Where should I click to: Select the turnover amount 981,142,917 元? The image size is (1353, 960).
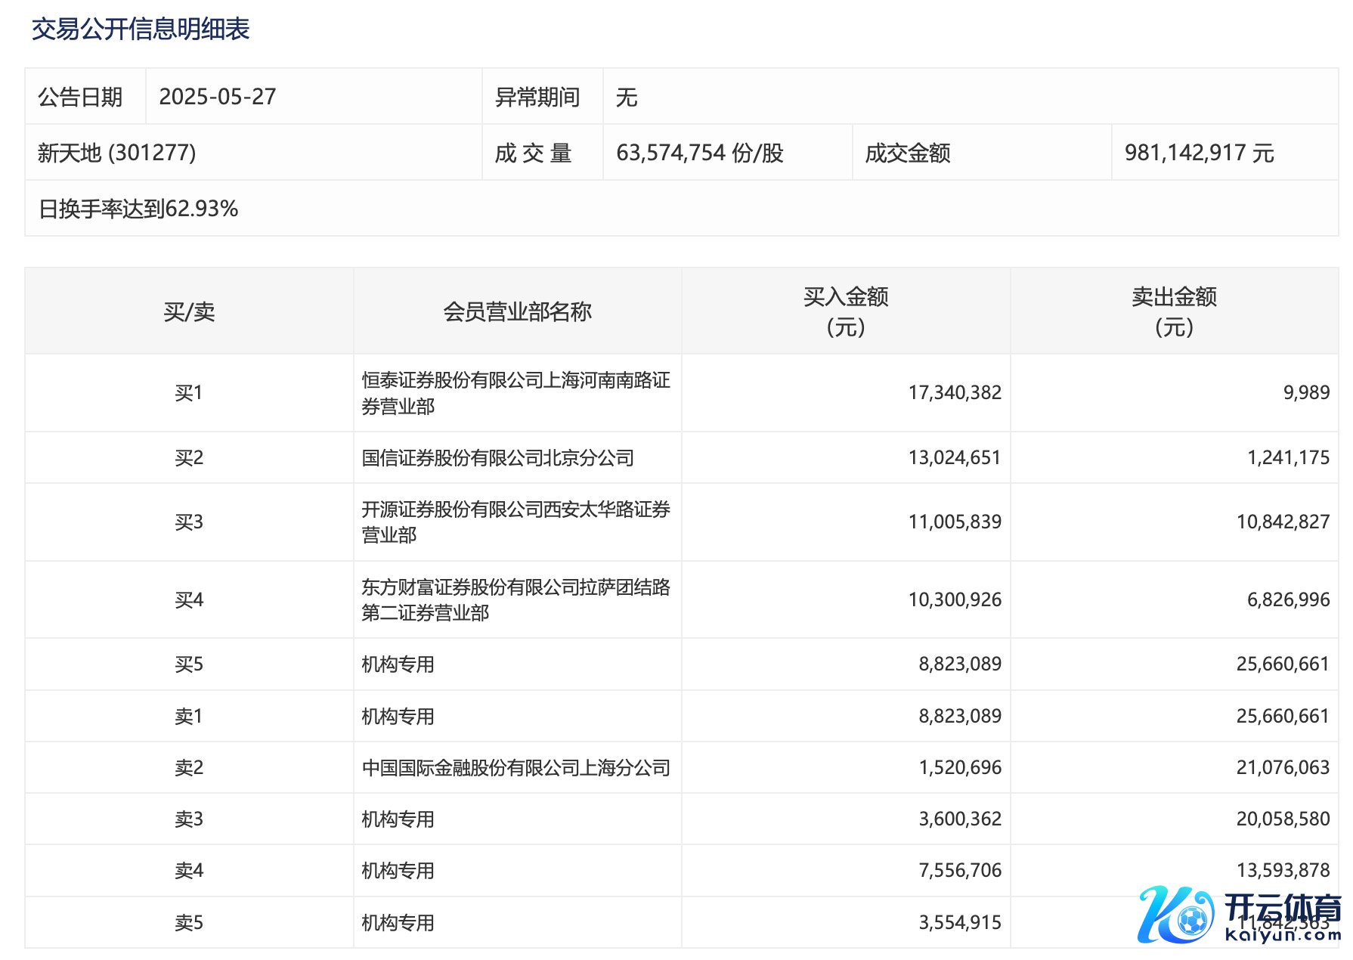(x=1199, y=153)
